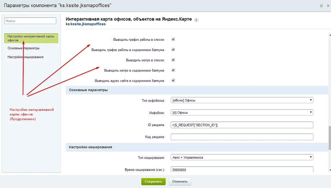Viewport: 331px width, 188px height.
Task: Click the 'Тип инфоблока:' label
Action: point(153,101)
